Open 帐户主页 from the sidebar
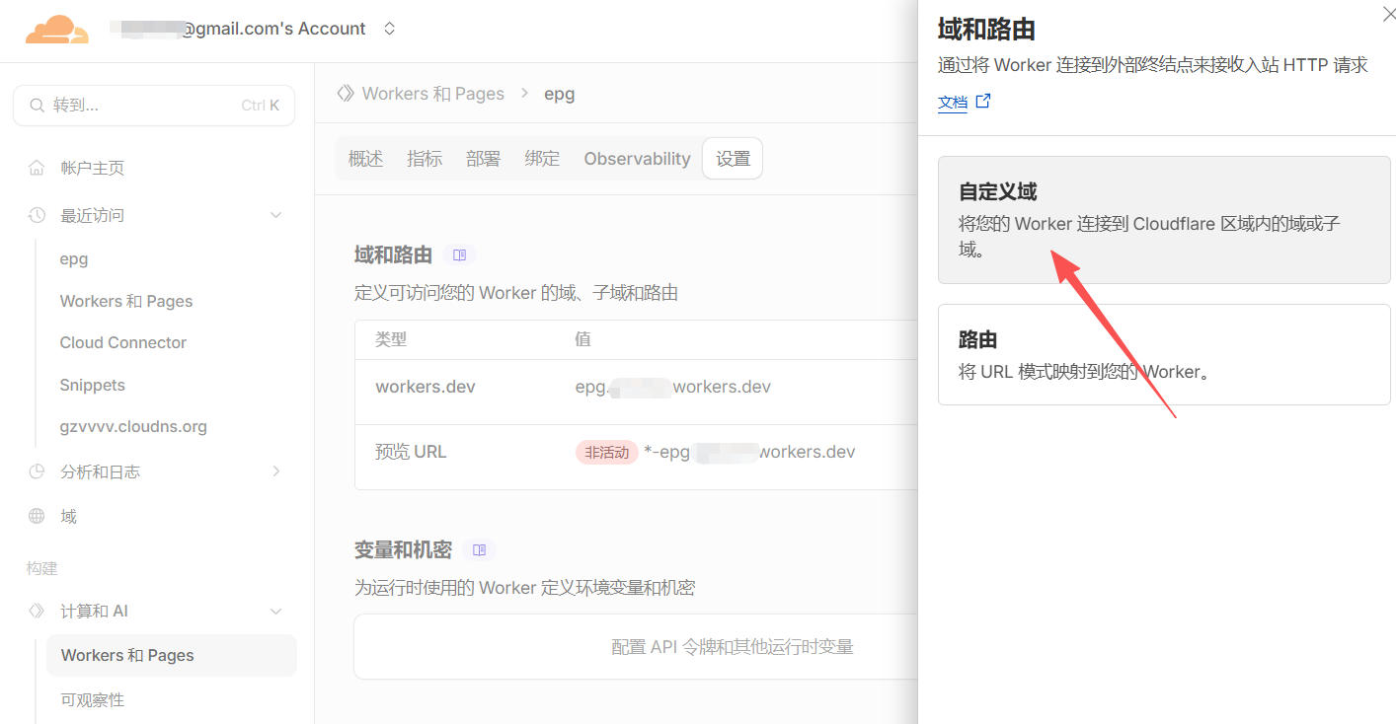This screenshot has height=724, width=1396. (x=92, y=168)
